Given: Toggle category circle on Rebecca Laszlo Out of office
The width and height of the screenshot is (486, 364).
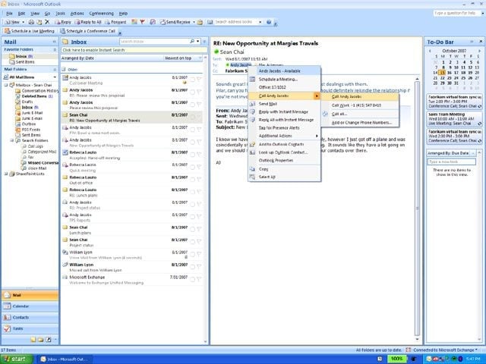Looking at the screenshot, I should (x=192, y=180).
